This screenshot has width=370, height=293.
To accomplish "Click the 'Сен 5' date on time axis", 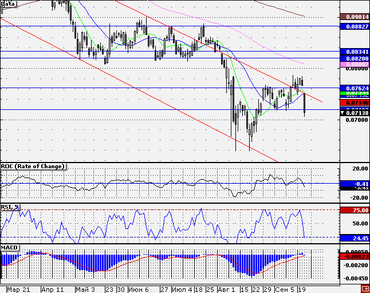I will point(284,290).
